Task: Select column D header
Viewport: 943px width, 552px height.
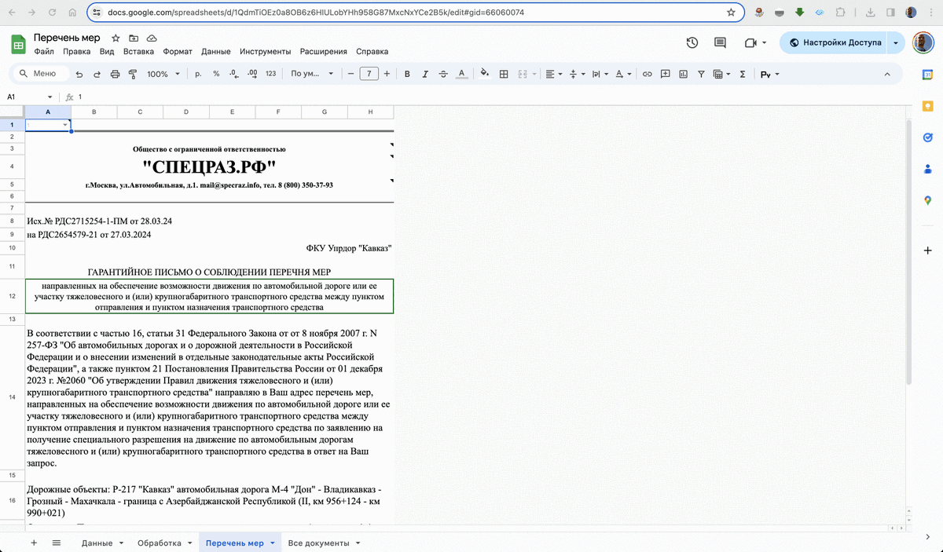Action: [186, 111]
